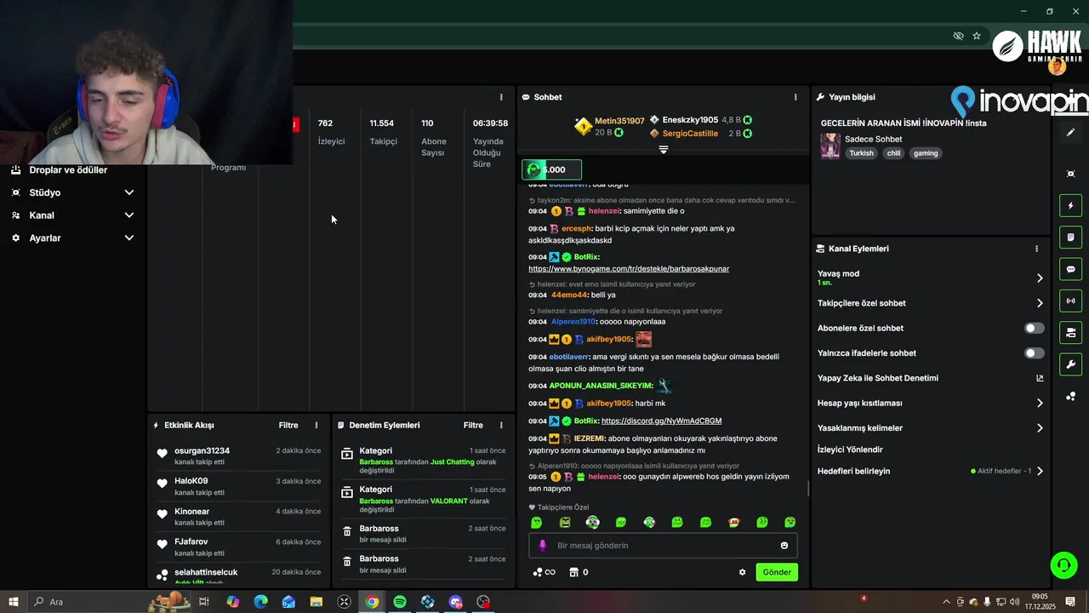Toggle the wrench panel icon in sidebar
Viewport: 1089px width, 613px height.
(1070, 364)
